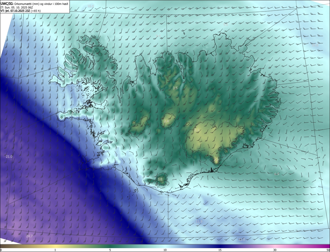The width and height of the screenshot is (330, 252).
Task: Click the colorbar tick label 0
Action: 1,250
